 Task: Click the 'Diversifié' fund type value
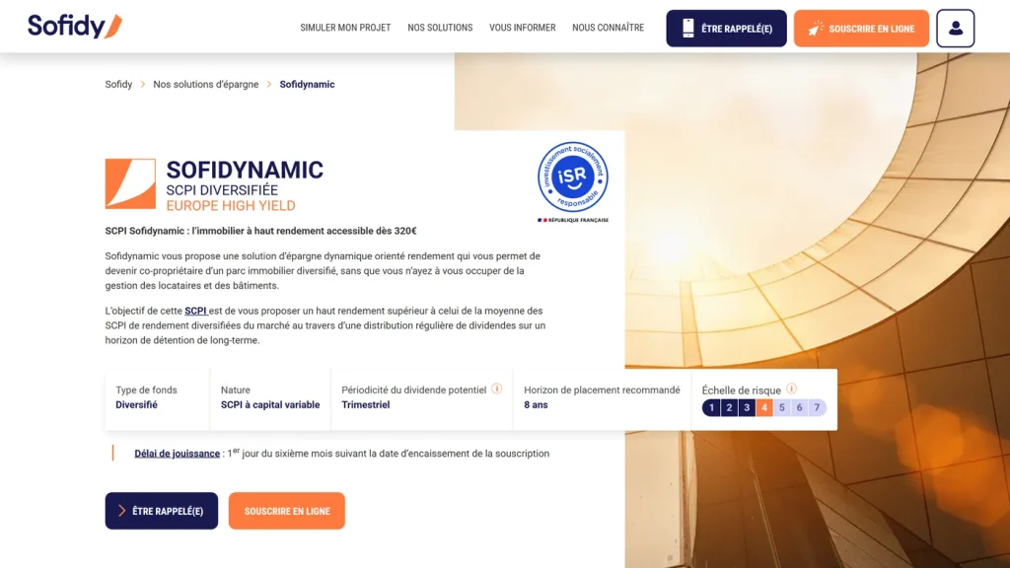tap(136, 405)
